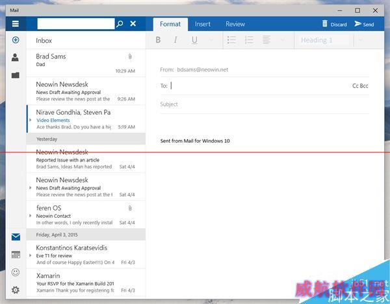Open Xamarin RSVP email
The height and width of the screenshot is (304, 390).
pyautogui.click(x=86, y=283)
